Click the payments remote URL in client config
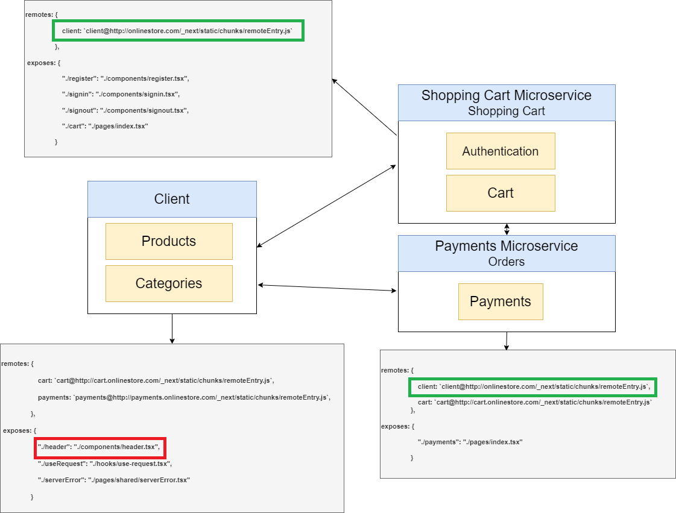This screenshot has width=676, height=513. pyautogui.click(x=184, y=397)
